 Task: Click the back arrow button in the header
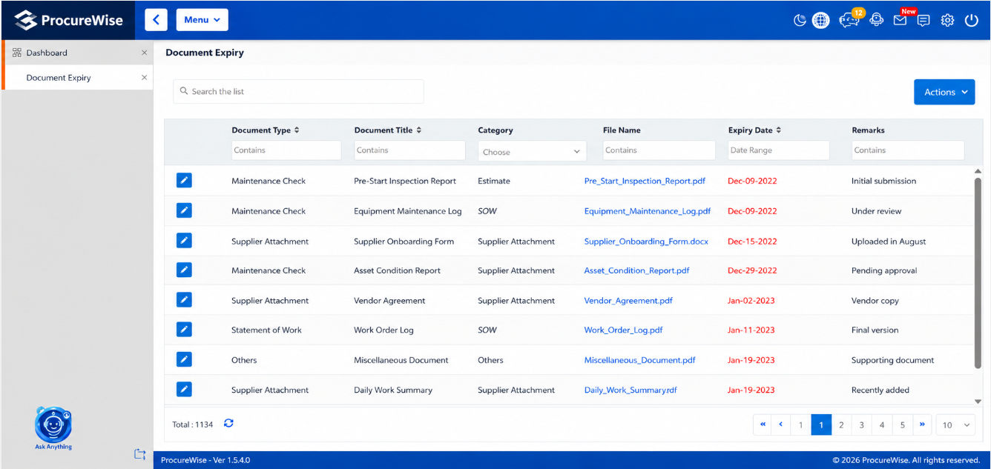coord(156,20)
